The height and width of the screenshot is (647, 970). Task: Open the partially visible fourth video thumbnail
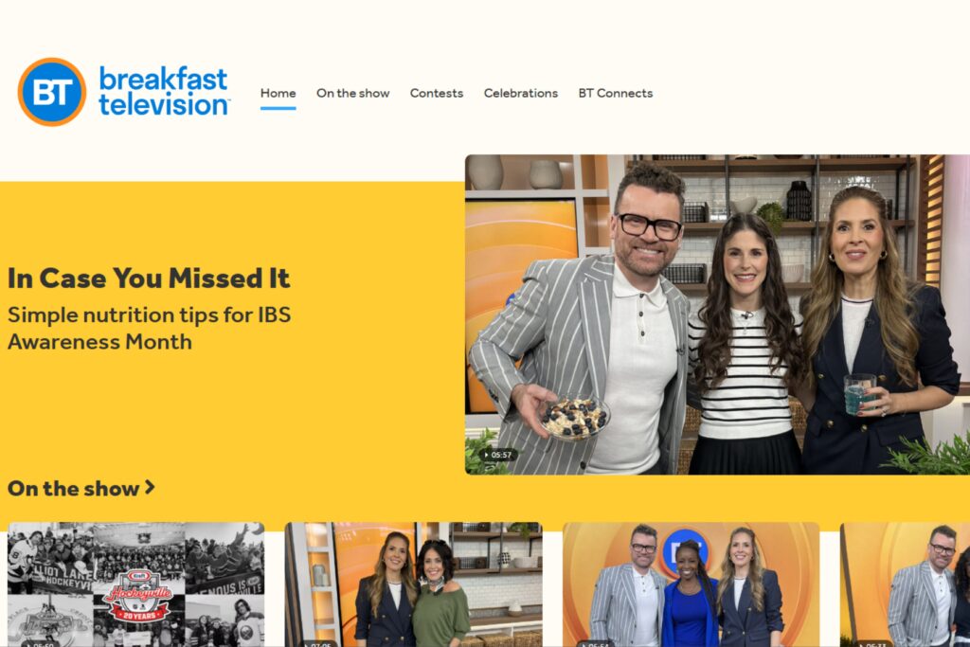coord(905,584)
